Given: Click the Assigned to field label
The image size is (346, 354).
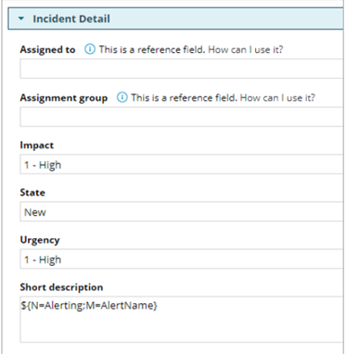Looking at the screenshot, I should point(47,49).
